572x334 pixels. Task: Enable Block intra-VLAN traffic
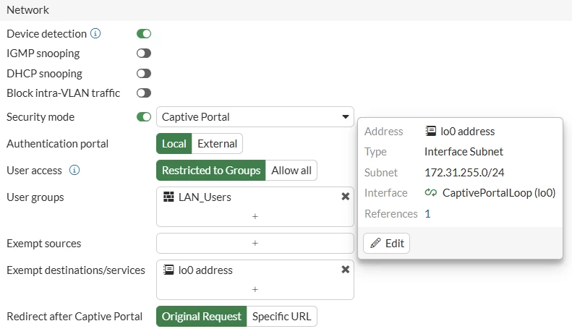point(144,93)
